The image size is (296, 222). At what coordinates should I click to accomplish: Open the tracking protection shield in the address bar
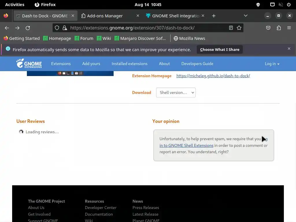57,28
